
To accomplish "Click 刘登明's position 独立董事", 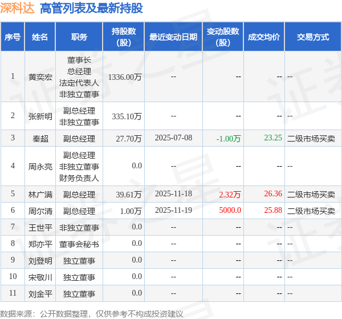I will 79,261.
